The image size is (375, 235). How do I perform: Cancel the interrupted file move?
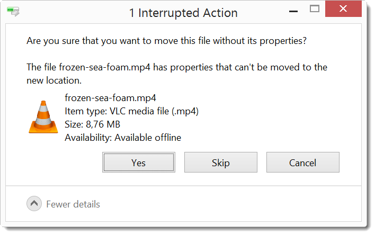[x=302, y=162]
